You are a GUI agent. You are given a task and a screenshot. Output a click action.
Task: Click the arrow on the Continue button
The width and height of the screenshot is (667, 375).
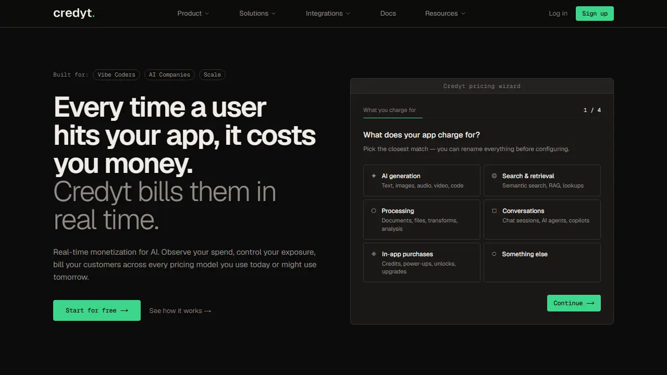point(590,303)
